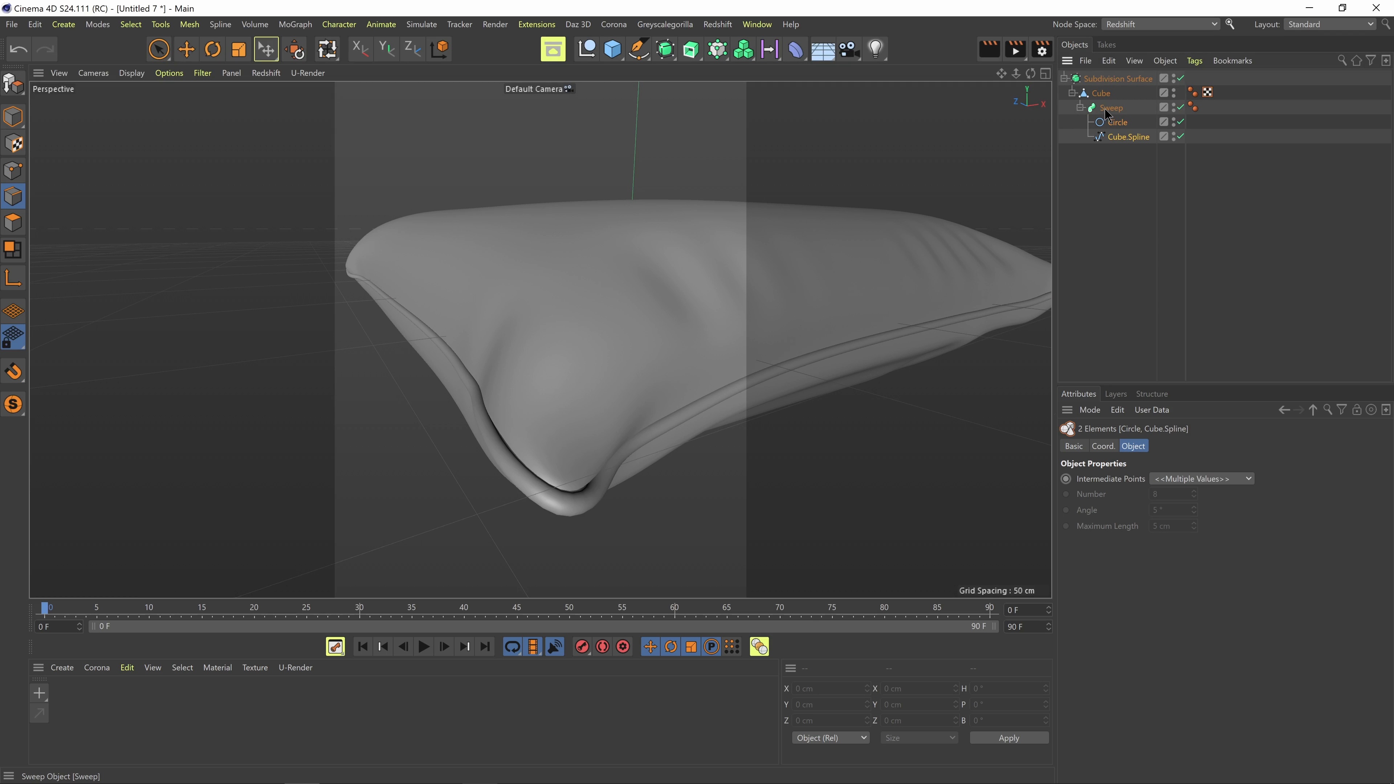Screen dimensions: 1394x784
Task: Enable Polygons mode in left sidebar
Action: tap(13, 223)
